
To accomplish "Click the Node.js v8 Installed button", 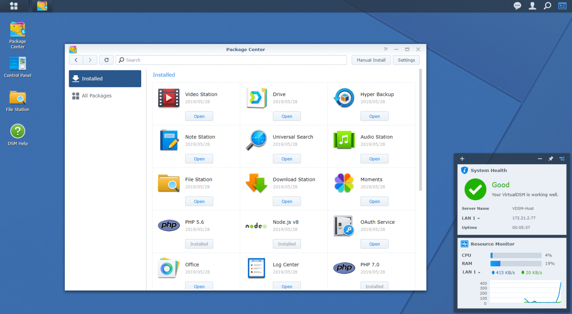I will [287, 244].
